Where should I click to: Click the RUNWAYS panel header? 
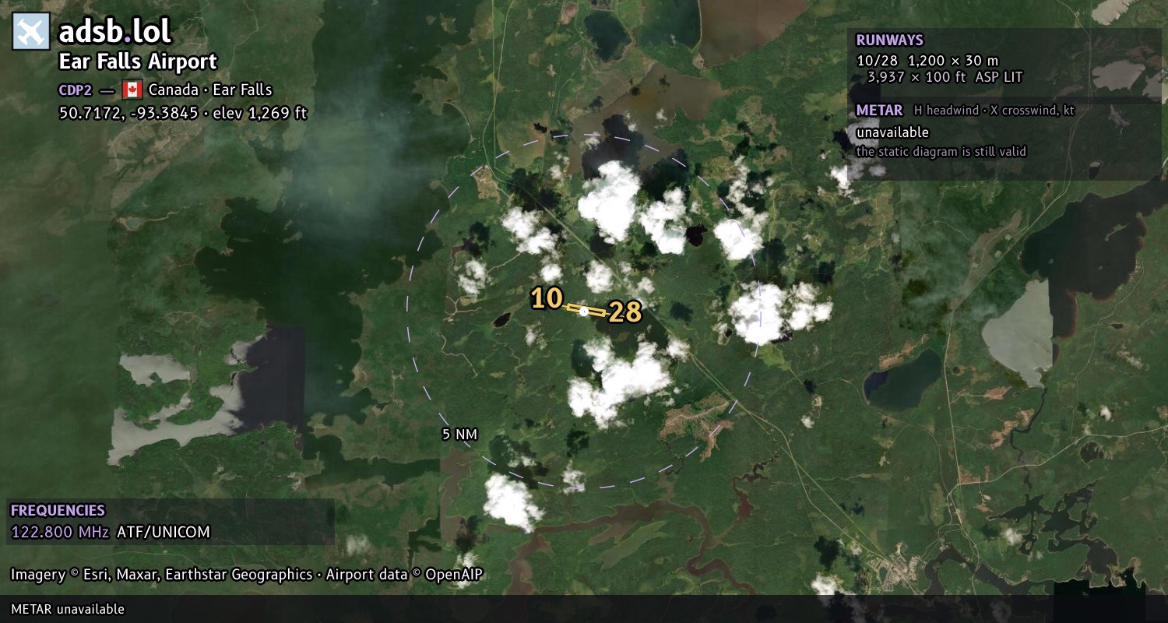(889, 40)
